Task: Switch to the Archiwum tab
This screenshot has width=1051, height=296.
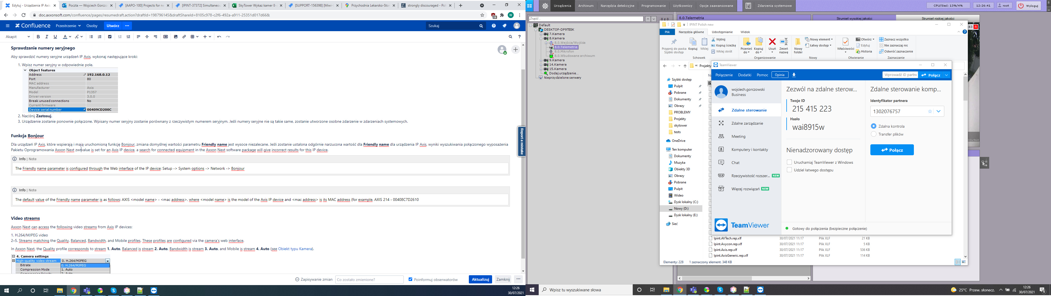Action: click(x=585, y=6)
